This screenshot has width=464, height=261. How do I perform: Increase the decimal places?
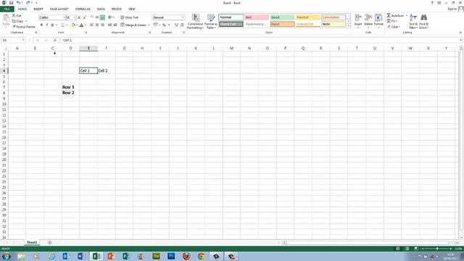click(176, 25)
